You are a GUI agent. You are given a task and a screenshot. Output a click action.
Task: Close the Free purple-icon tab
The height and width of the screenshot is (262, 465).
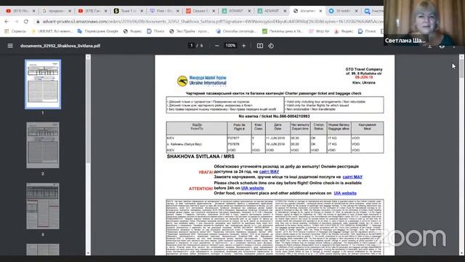tap(177, 11)
